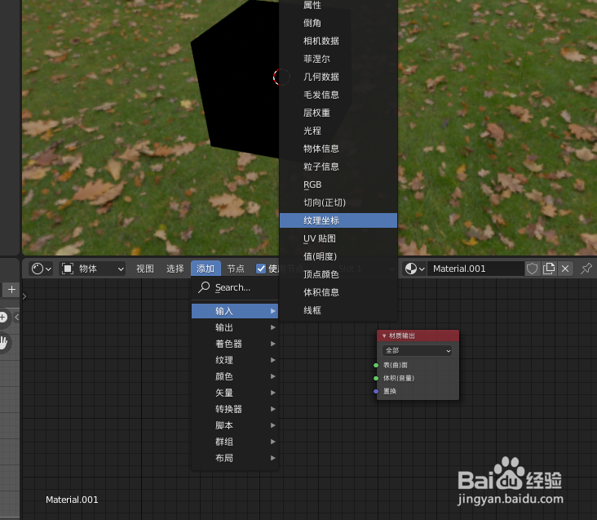Click the Material.001 name field
Screen dimensions: 597x520
point(475,269)
